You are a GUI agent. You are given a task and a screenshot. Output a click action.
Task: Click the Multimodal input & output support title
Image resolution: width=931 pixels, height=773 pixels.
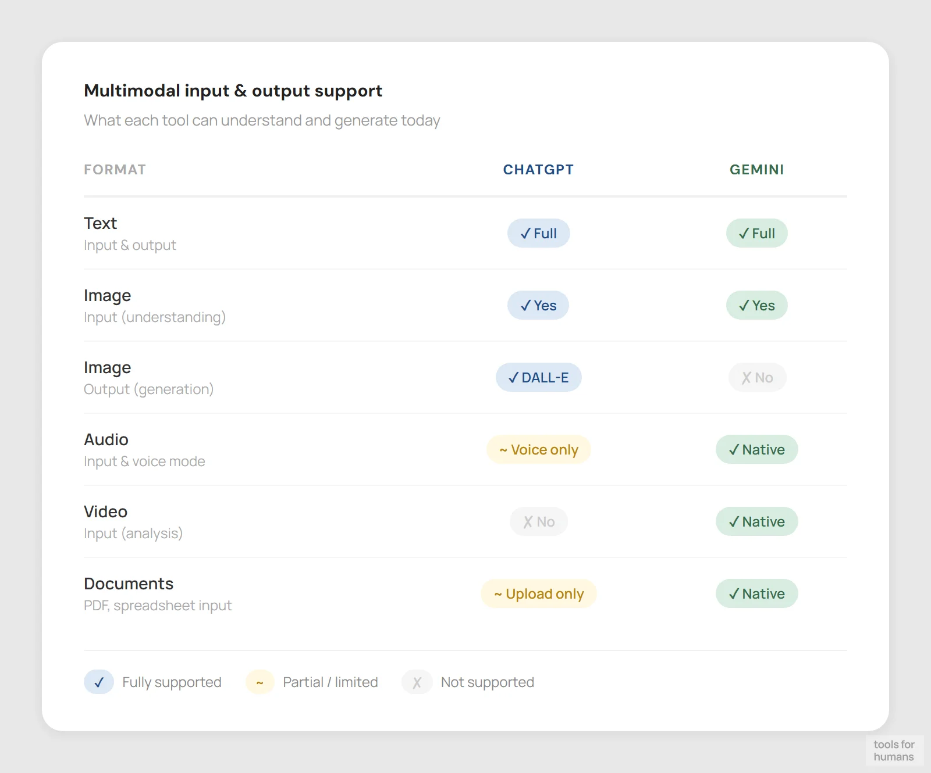click(x=233, y=91)
